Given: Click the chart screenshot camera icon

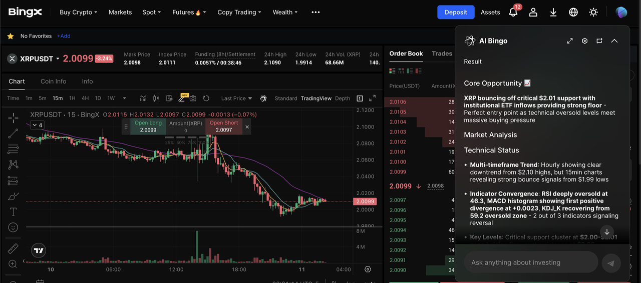Looking at the screenshot, I should (x=193, y=98).
